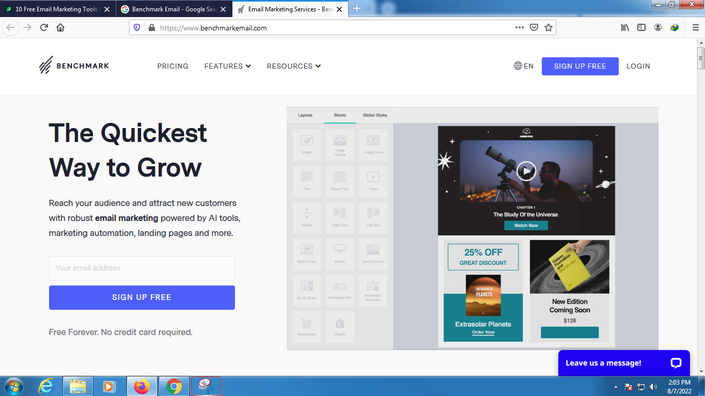Click the Extrasolar Planets book cover

[483, 295]
